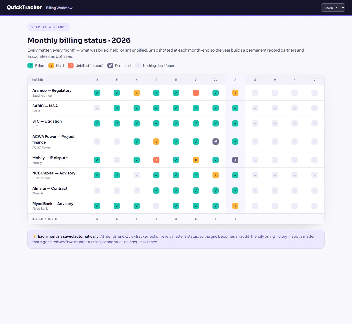Click Riyad Bank August held icon

[x=235, y=206]
